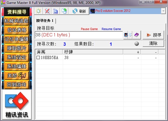The image size is (168, 121).
Task: Click the lightning bolt quick search icon
Action: (x=130, y=35)
